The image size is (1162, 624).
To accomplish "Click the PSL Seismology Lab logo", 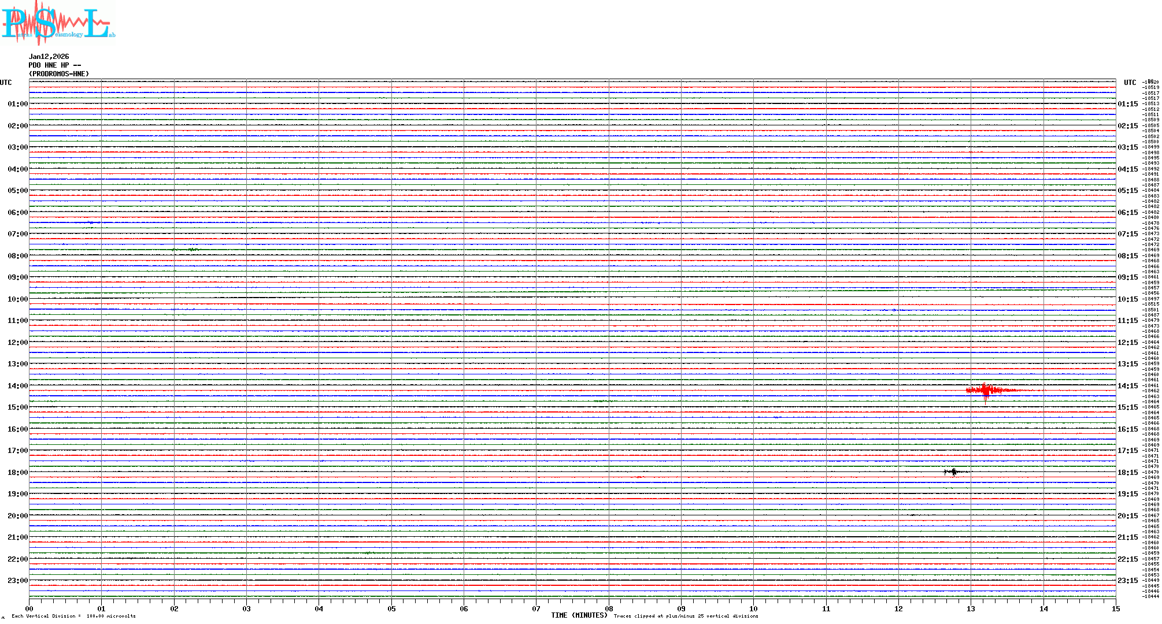I will point(57,23).
